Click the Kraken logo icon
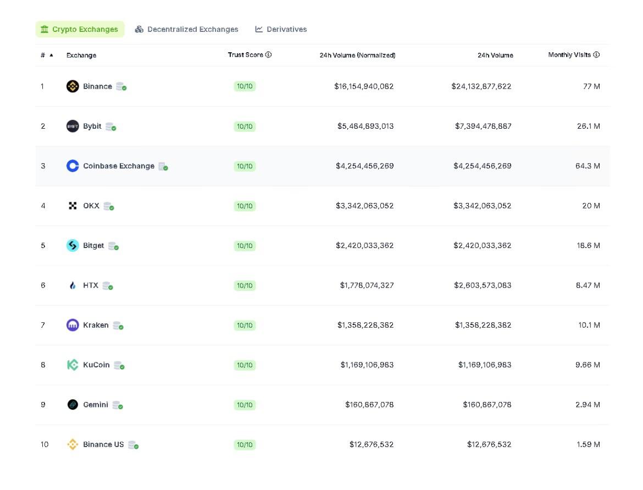Viewport: 643px width, 490px height. point(73,325)
